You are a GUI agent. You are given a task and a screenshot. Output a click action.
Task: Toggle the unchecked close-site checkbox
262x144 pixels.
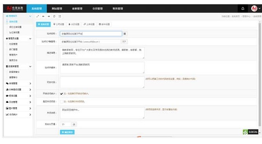(62, 102)
